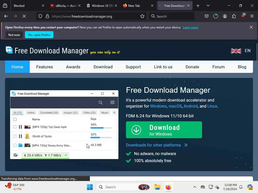Pause the World of Tanks download

20,136
